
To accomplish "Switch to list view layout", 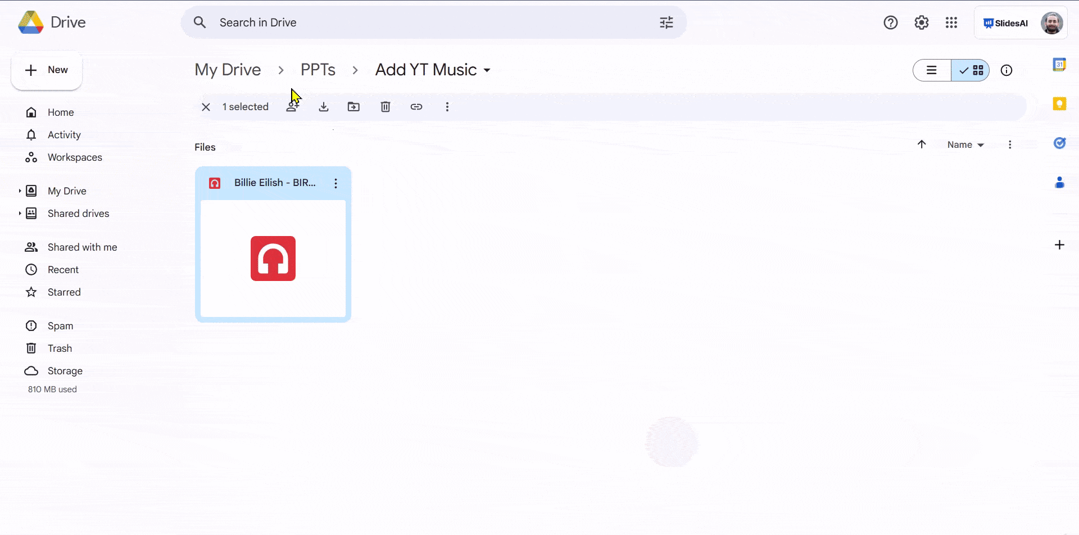I will tap(932, 70).
